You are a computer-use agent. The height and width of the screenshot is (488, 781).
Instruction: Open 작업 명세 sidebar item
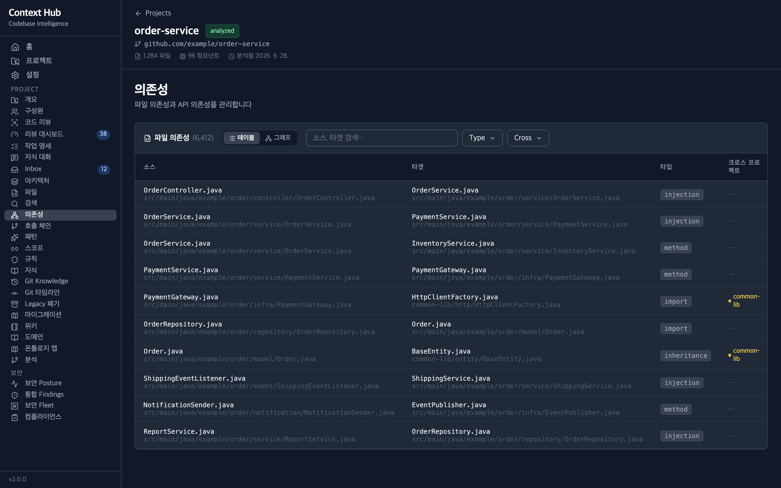[60, 146]
